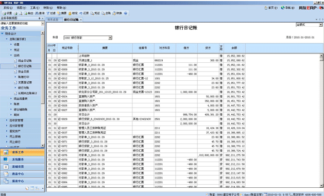This screenshot has width=324, height=196.
Task: Select 网上银行 in the tree
Action: [x=15, y=142]
